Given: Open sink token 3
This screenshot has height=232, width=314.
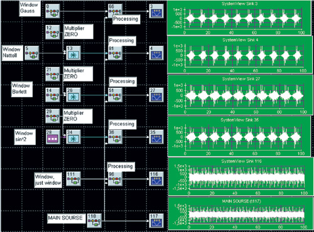Looking at the screenshot, I should click(x=156, y=11).
